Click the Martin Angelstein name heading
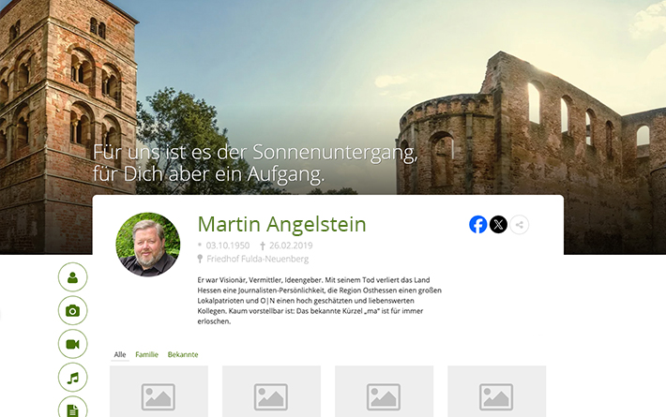Screen dimensions: 666x417 [x=281, y=224]
